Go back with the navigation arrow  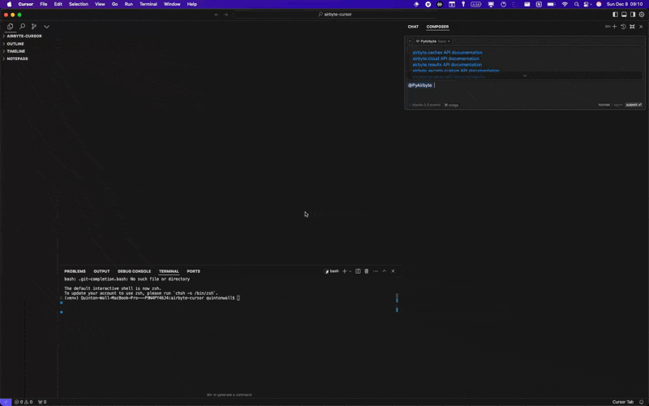217,15
